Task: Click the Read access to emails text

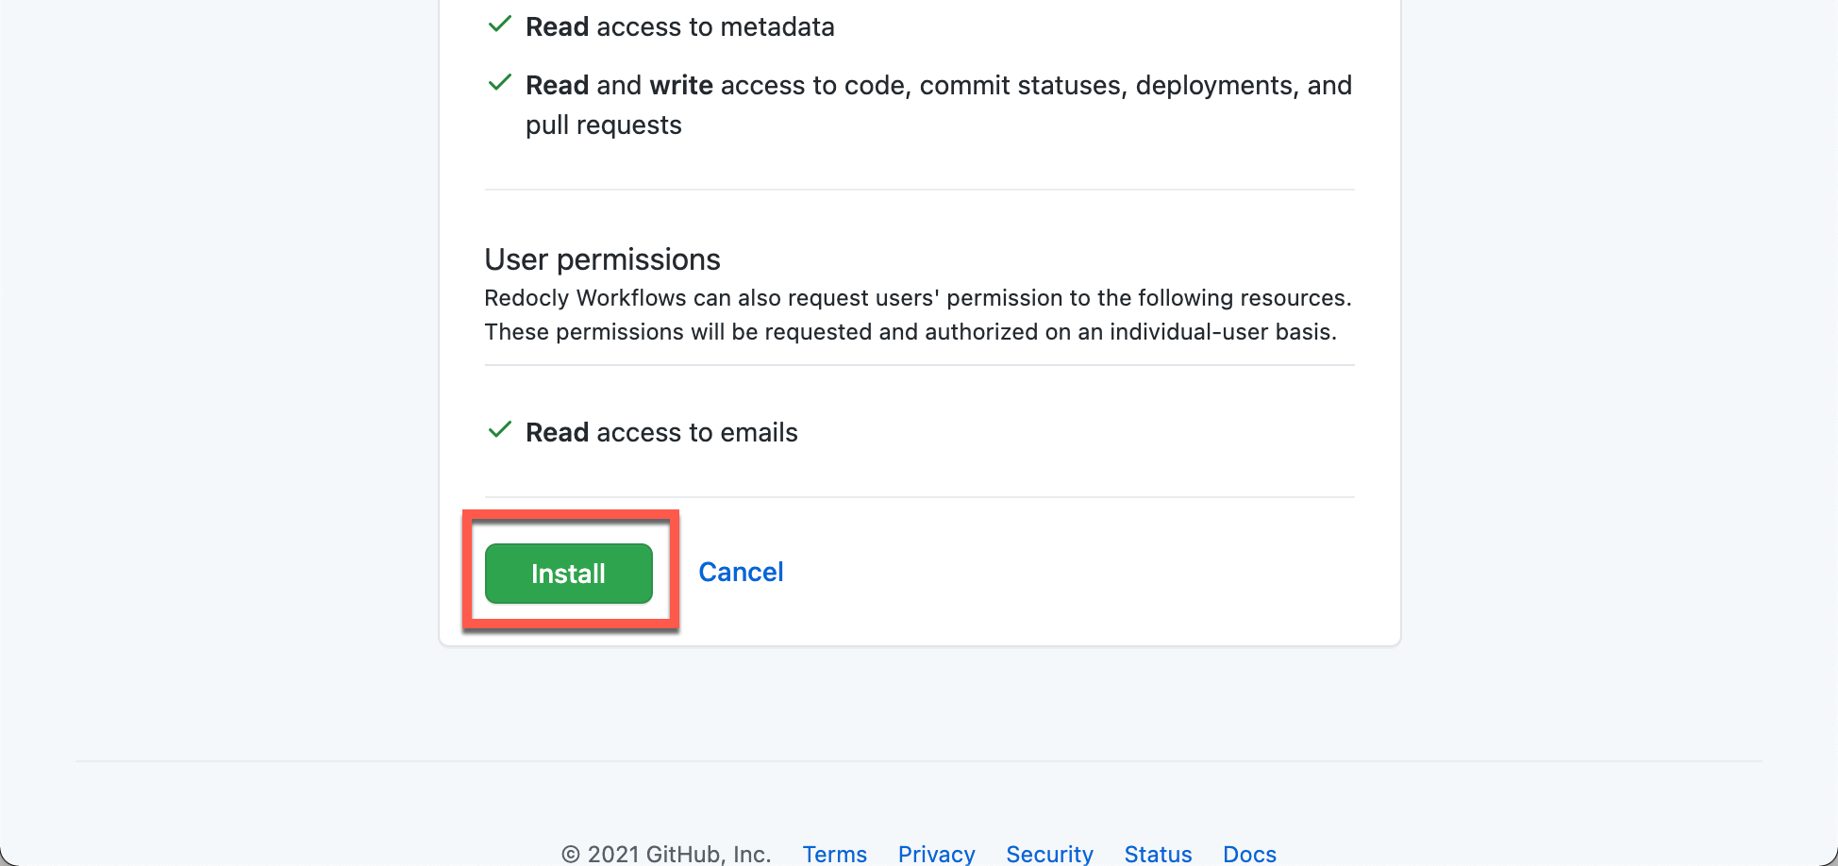Action: (x=661, y=432)
